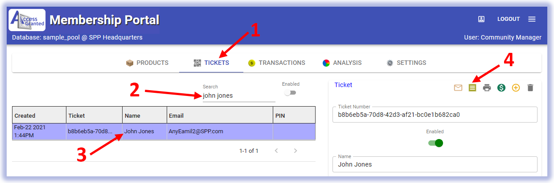Switch to the Products tab
The width and height of the screenshot is (554, 183).
pyautogui.click(x=148, y=63)
